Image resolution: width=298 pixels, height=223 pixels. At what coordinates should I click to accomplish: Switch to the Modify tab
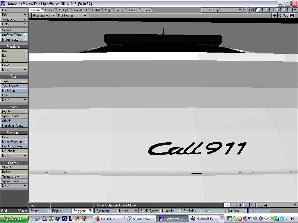(x=49, y=10)
